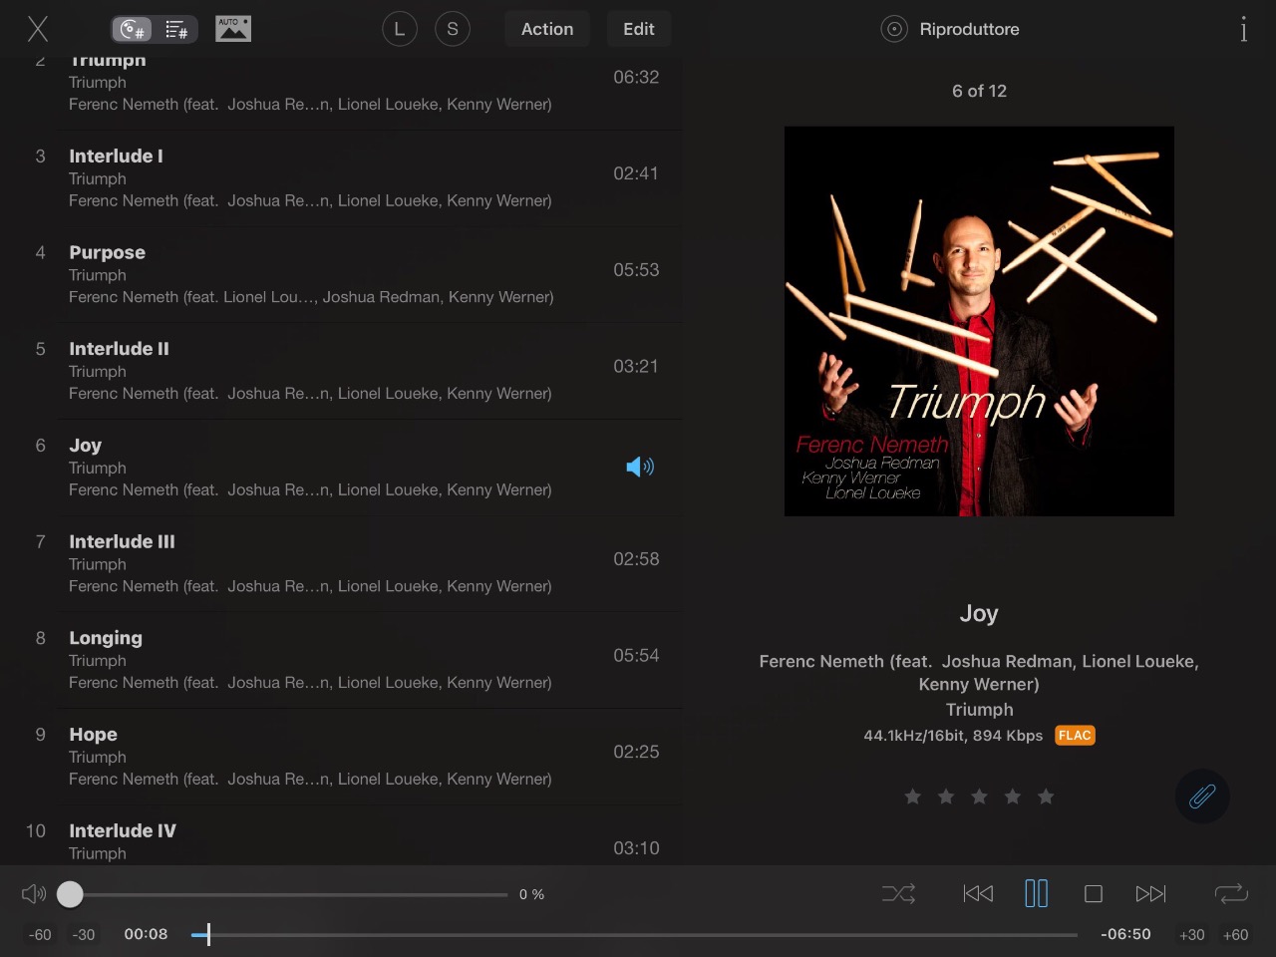
Task: Click the paperclip attachment icon
Action: click(x=1202, y=796)
